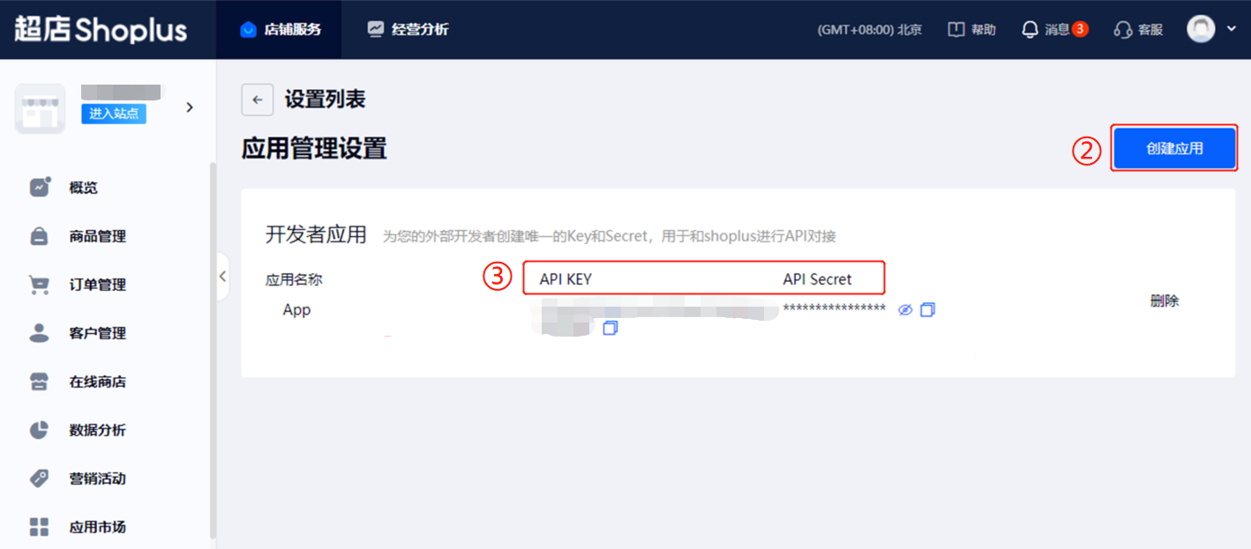Open 概览 overview in sidebar
This screenshot has width=1251, height=549.
tap(83, 188)
